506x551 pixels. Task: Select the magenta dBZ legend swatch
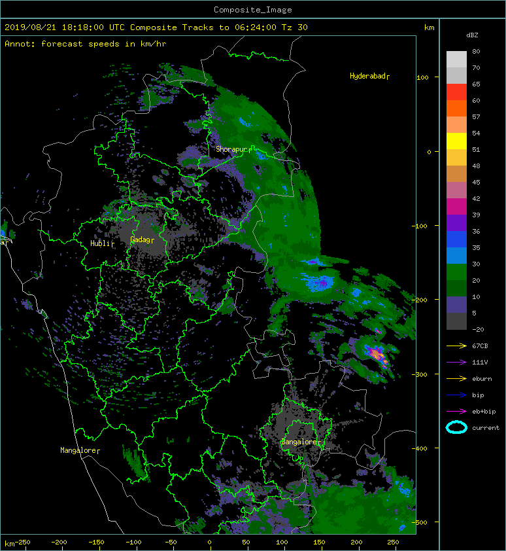coord(456,206)
